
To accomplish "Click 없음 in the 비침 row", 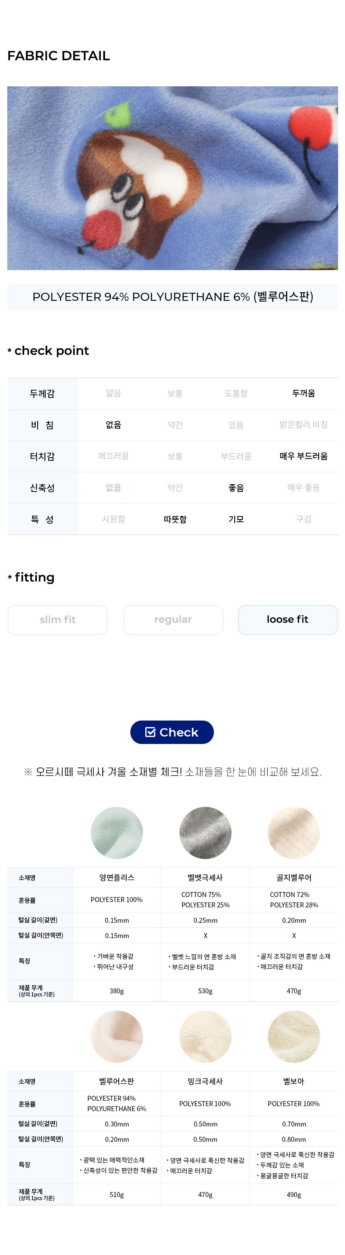I will point(113,424).
